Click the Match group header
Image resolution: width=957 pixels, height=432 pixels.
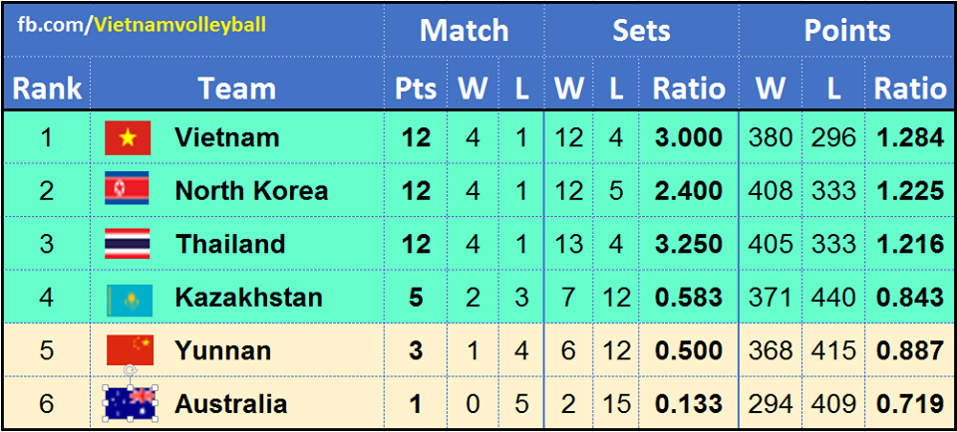(x=464, y=30)
